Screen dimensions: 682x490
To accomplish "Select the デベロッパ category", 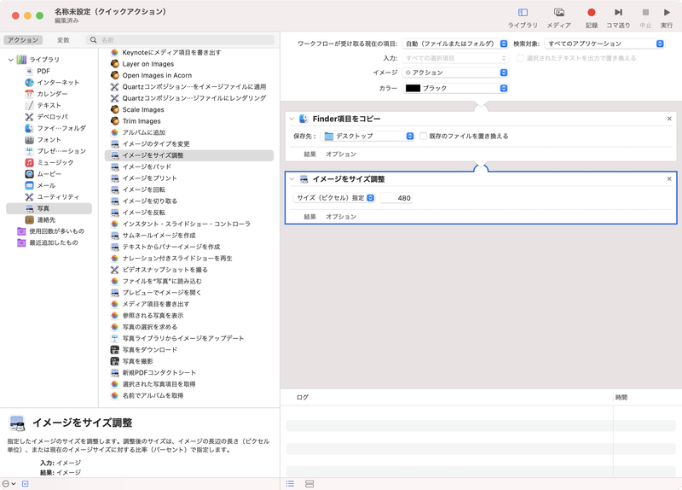I will click(47, 117).
